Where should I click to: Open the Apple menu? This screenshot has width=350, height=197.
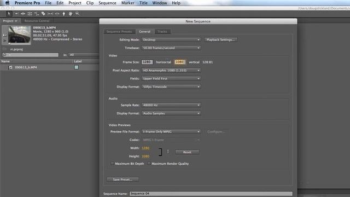pyautogui.click(x=7, y=3)
